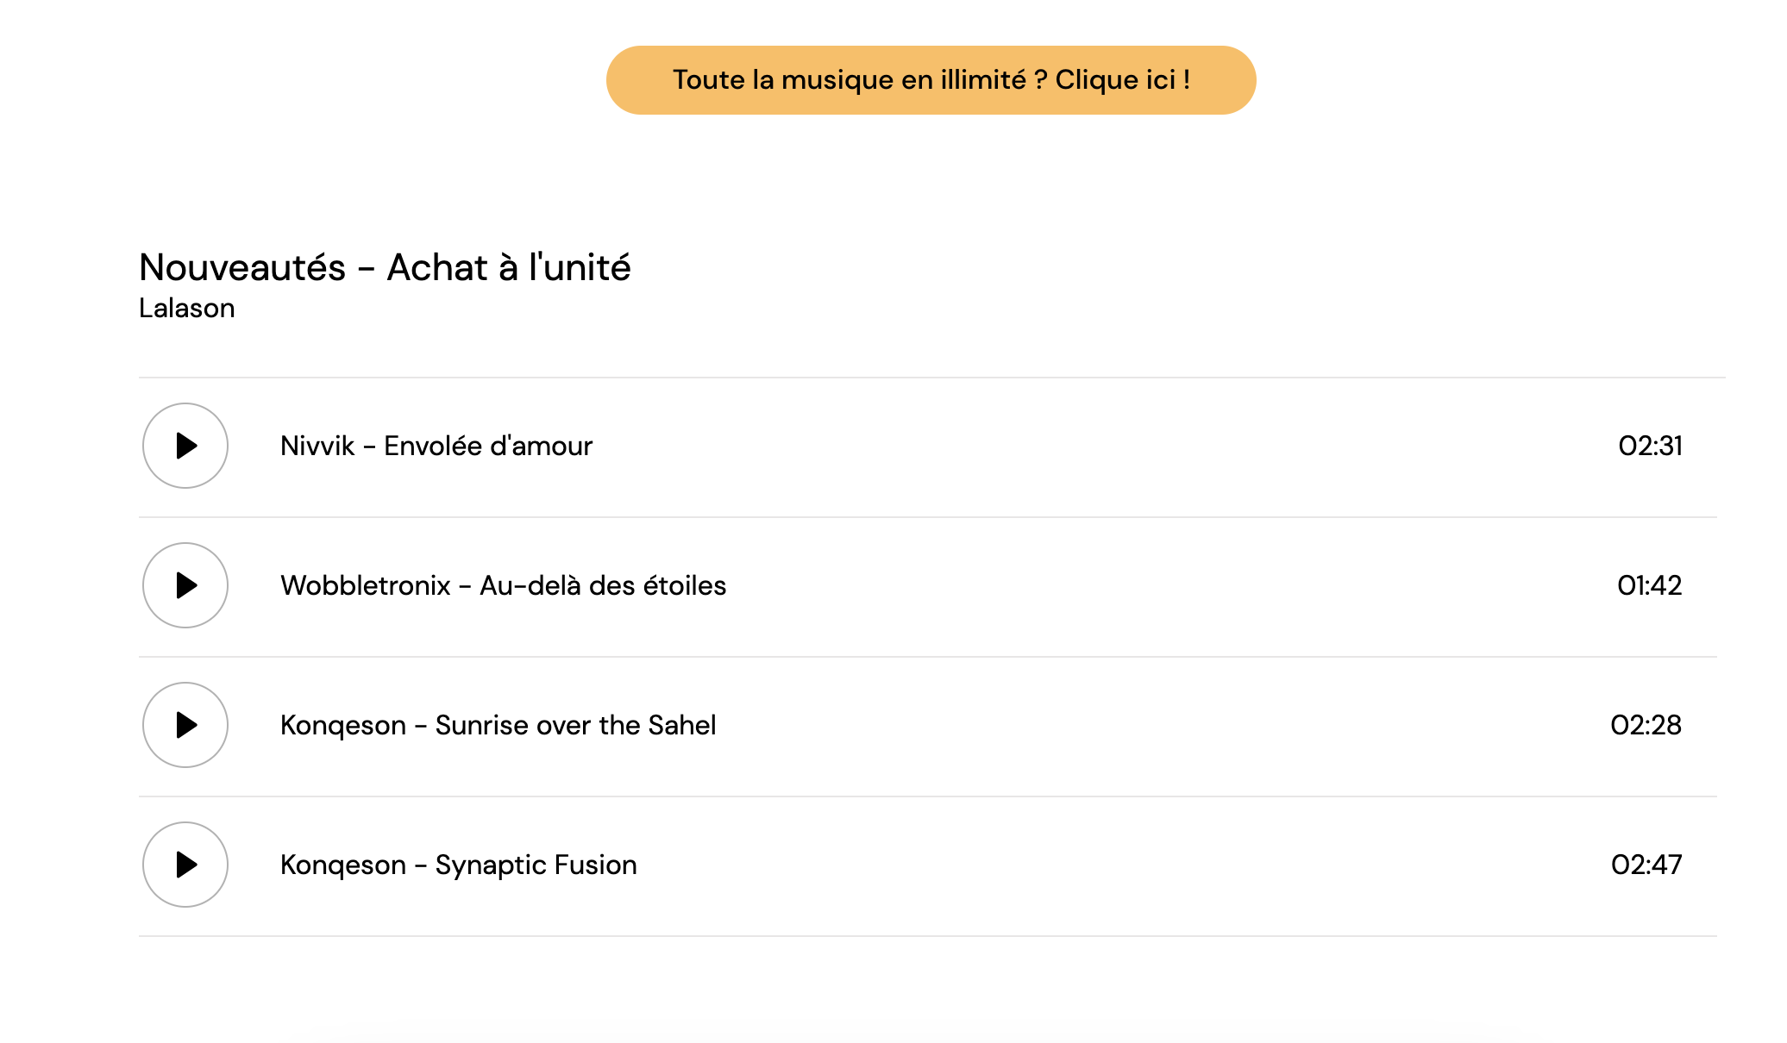Play Nivvik - Envolée d'amour track
The height and width of the screenshot is (1043, 1787).
coord(185,446)
